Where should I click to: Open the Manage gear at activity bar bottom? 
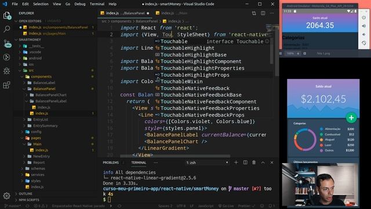click(6, 196)
